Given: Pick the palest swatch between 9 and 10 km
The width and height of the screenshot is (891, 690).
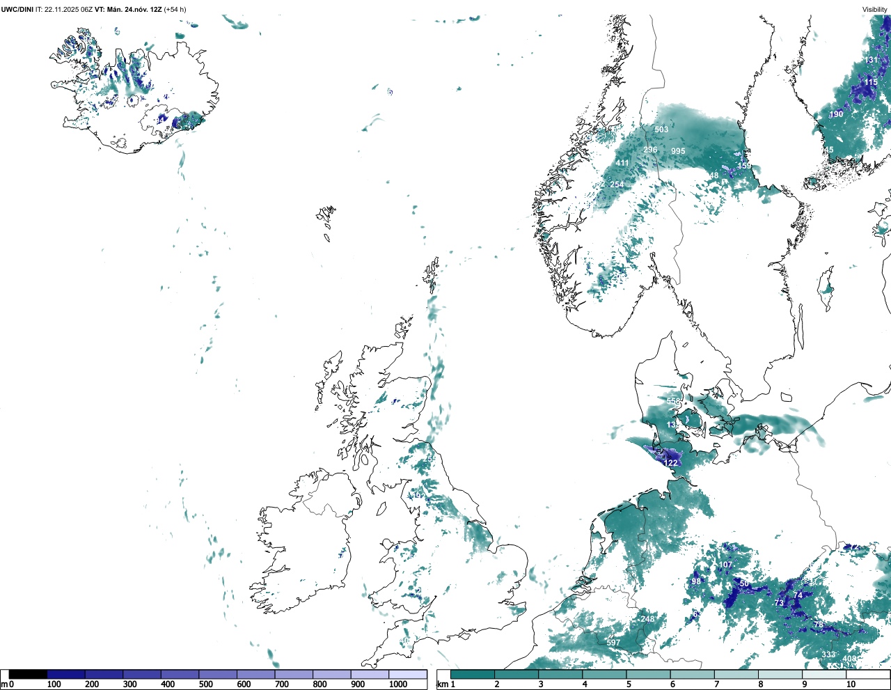Looking at the screenshot, I should [825, 674].
